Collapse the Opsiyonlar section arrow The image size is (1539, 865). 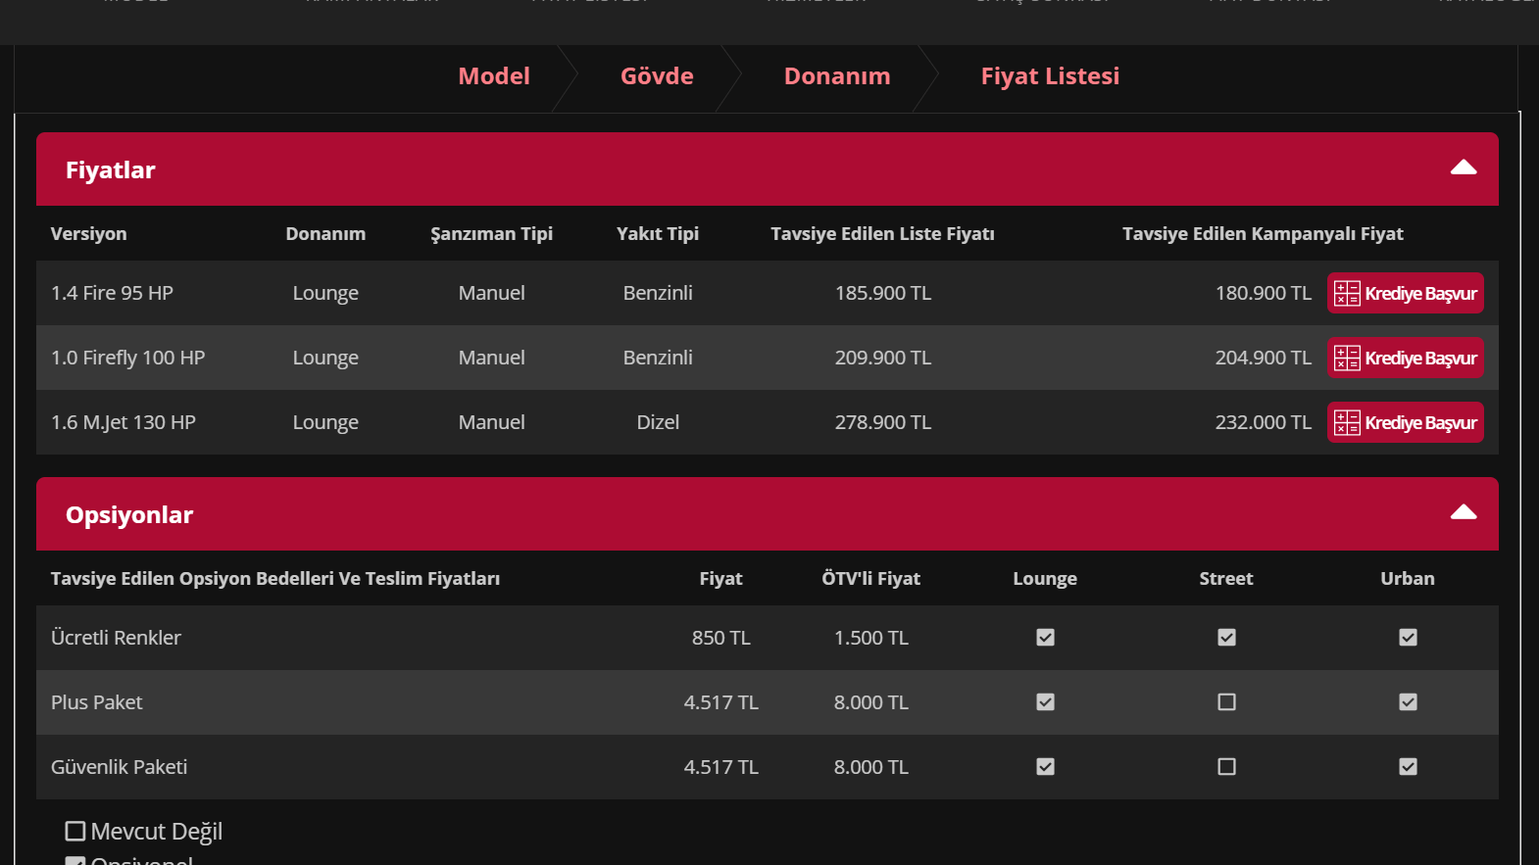point(1464,512)
